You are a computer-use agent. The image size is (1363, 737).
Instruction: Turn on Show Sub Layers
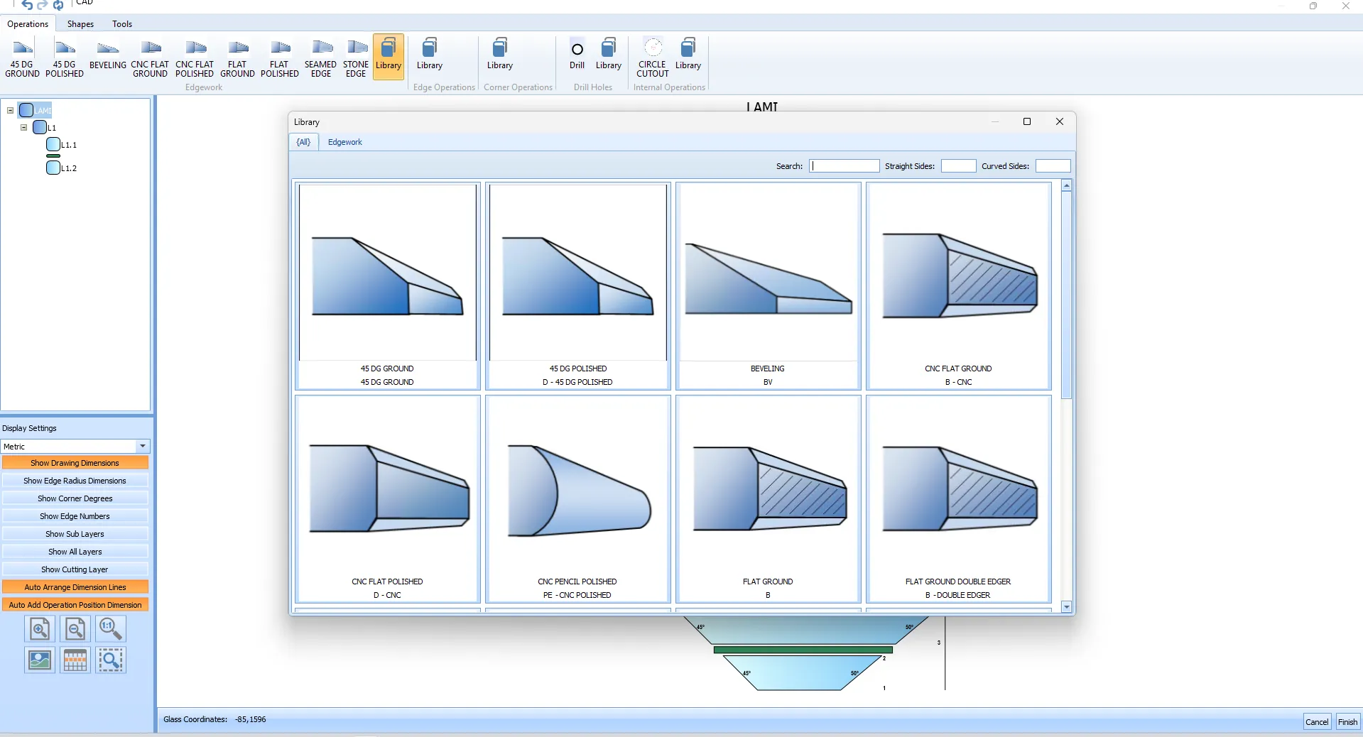[x=75, y=534]
